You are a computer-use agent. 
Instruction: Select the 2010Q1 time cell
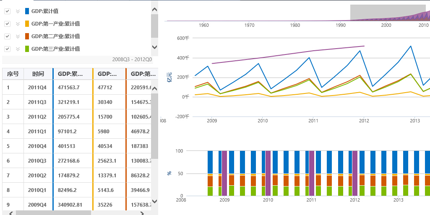[38, 190]
